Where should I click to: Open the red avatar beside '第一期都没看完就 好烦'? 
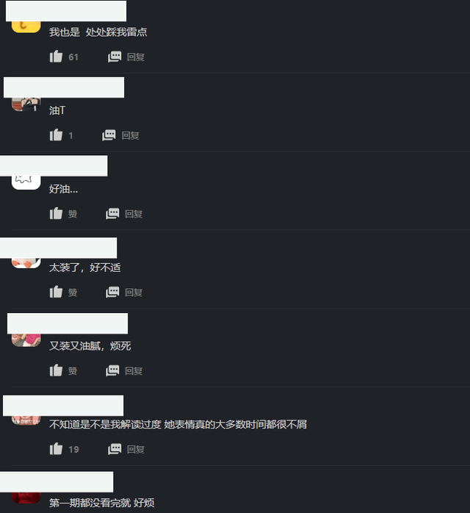click(26, 498)
